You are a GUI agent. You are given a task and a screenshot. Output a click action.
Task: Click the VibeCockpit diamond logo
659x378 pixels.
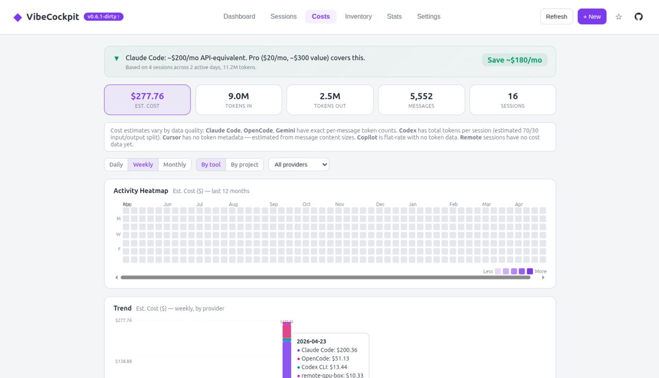coord(18,16)
